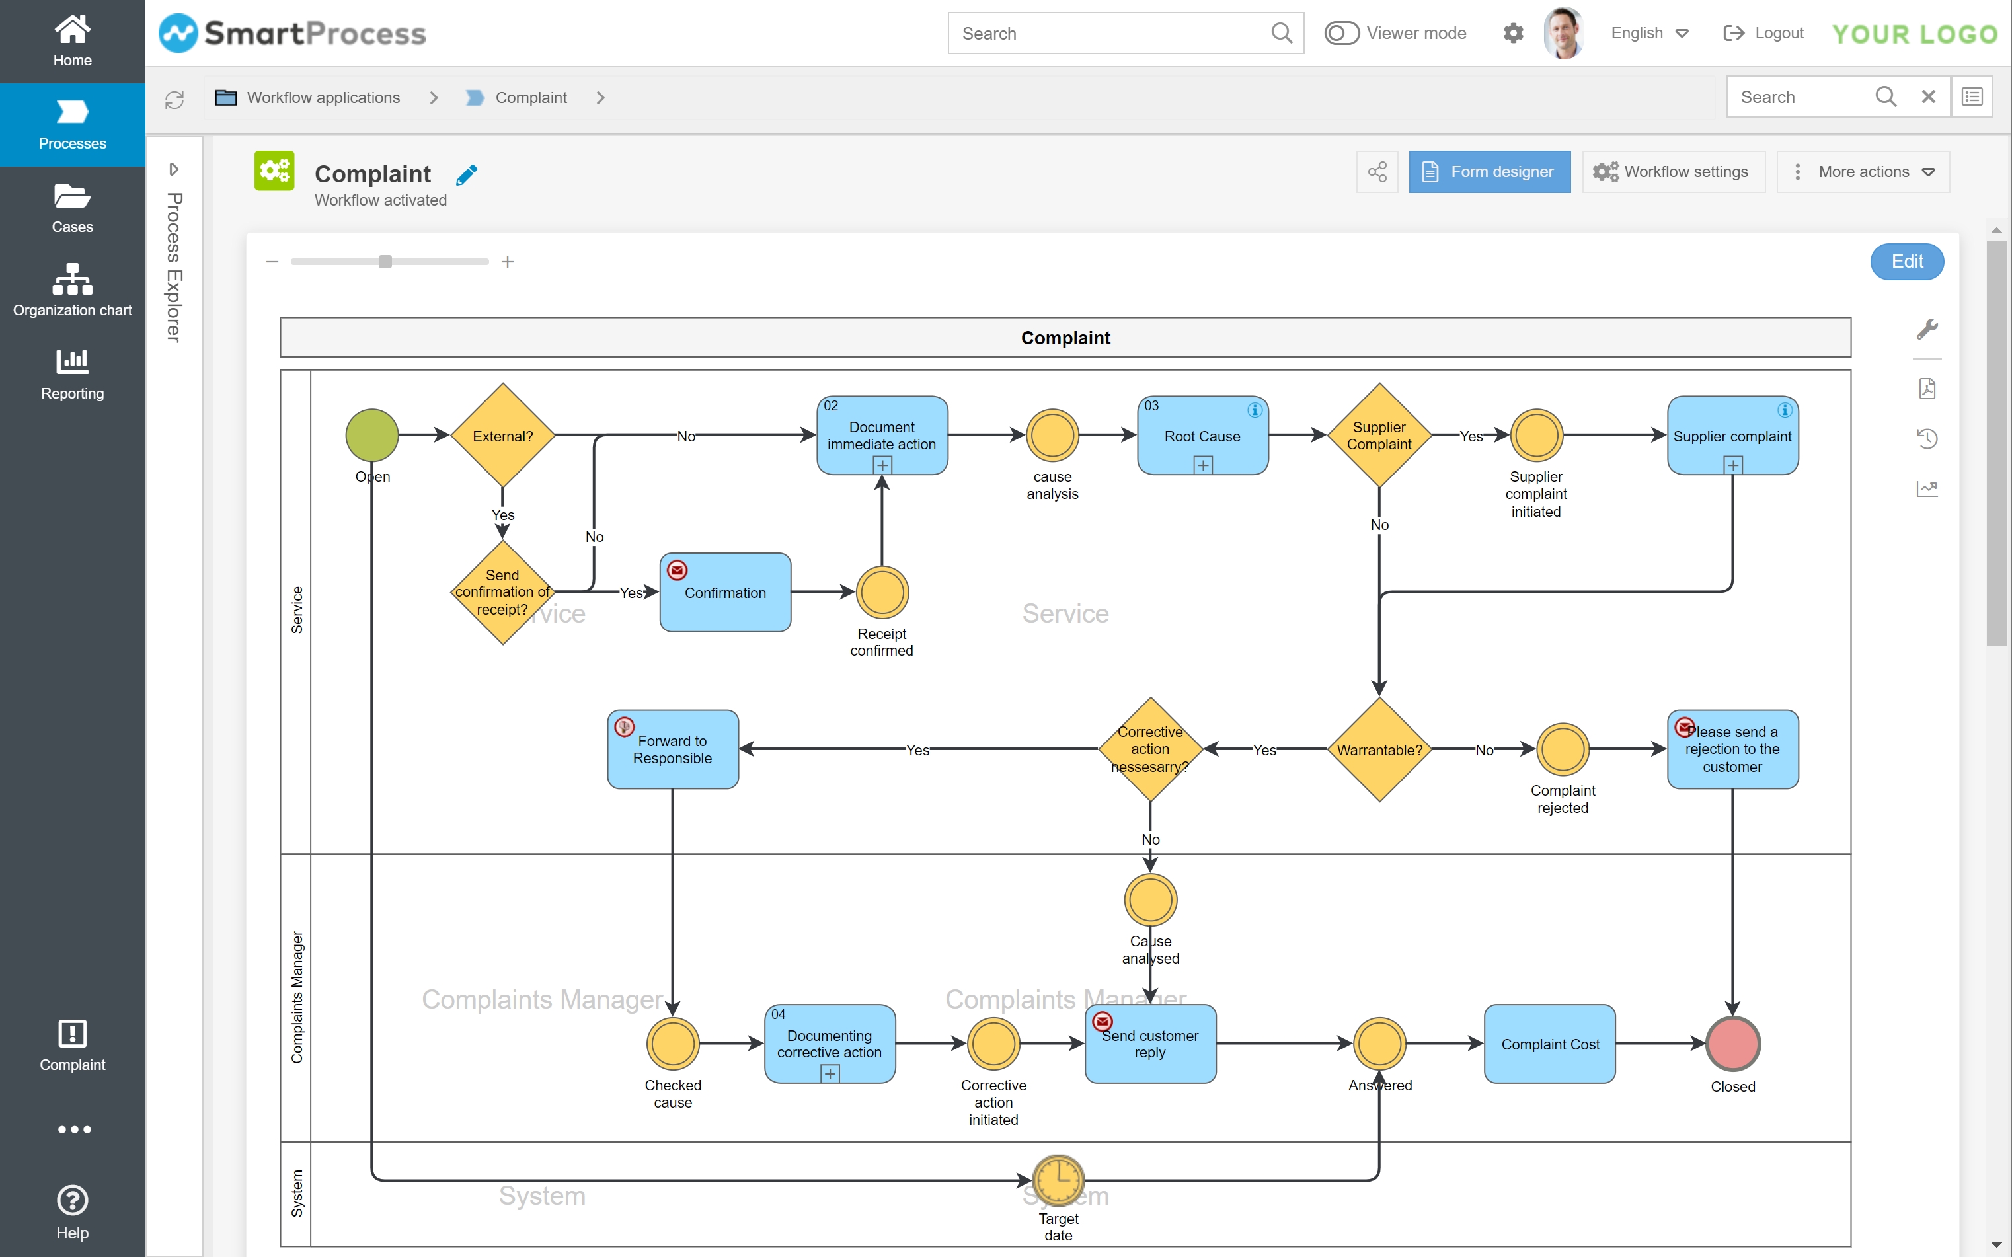Click the diagram zoom slider handle
This screenshot has width=2012, height=1257.
[385, 262]
